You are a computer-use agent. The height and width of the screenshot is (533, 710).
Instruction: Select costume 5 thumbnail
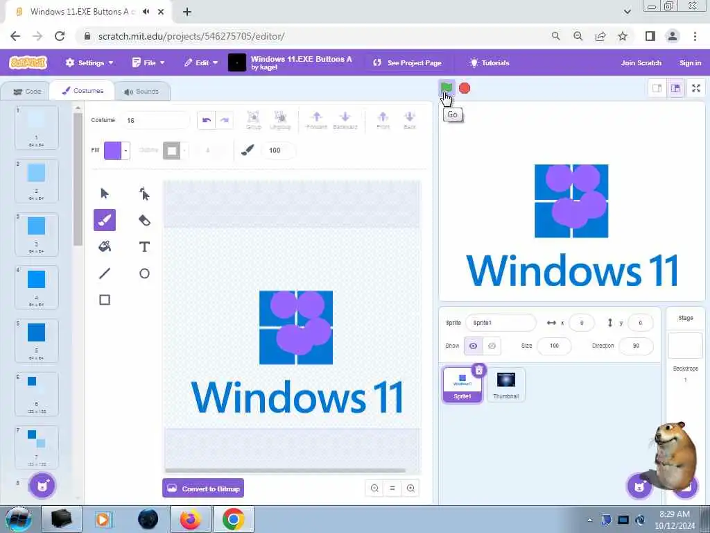(x=37, y=341)
